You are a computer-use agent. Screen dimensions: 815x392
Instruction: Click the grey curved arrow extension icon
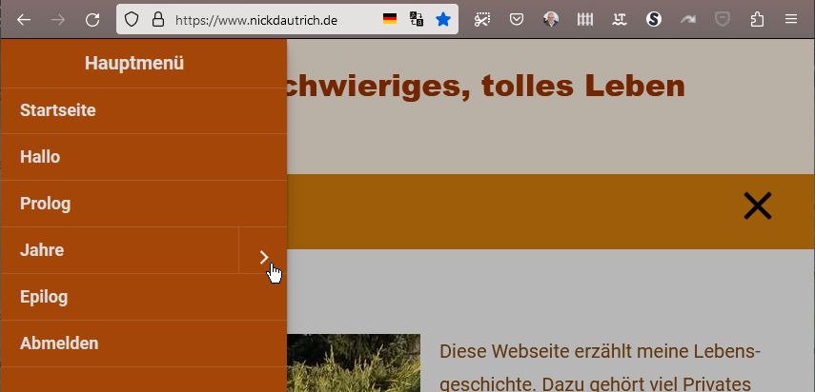pyautogui.click(x=687, y=20)
